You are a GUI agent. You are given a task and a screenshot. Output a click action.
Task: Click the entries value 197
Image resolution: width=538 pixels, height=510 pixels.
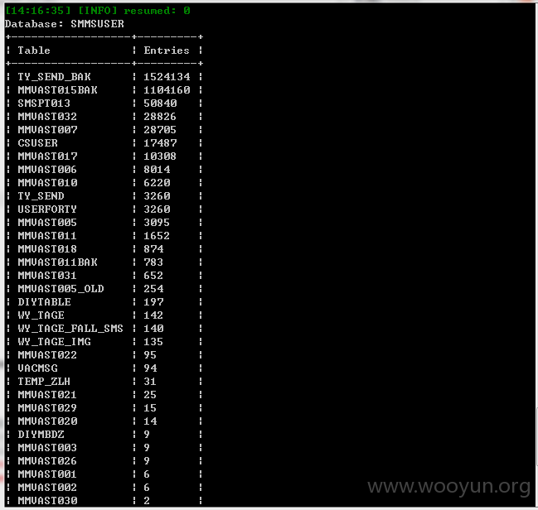tap(153, 302)
